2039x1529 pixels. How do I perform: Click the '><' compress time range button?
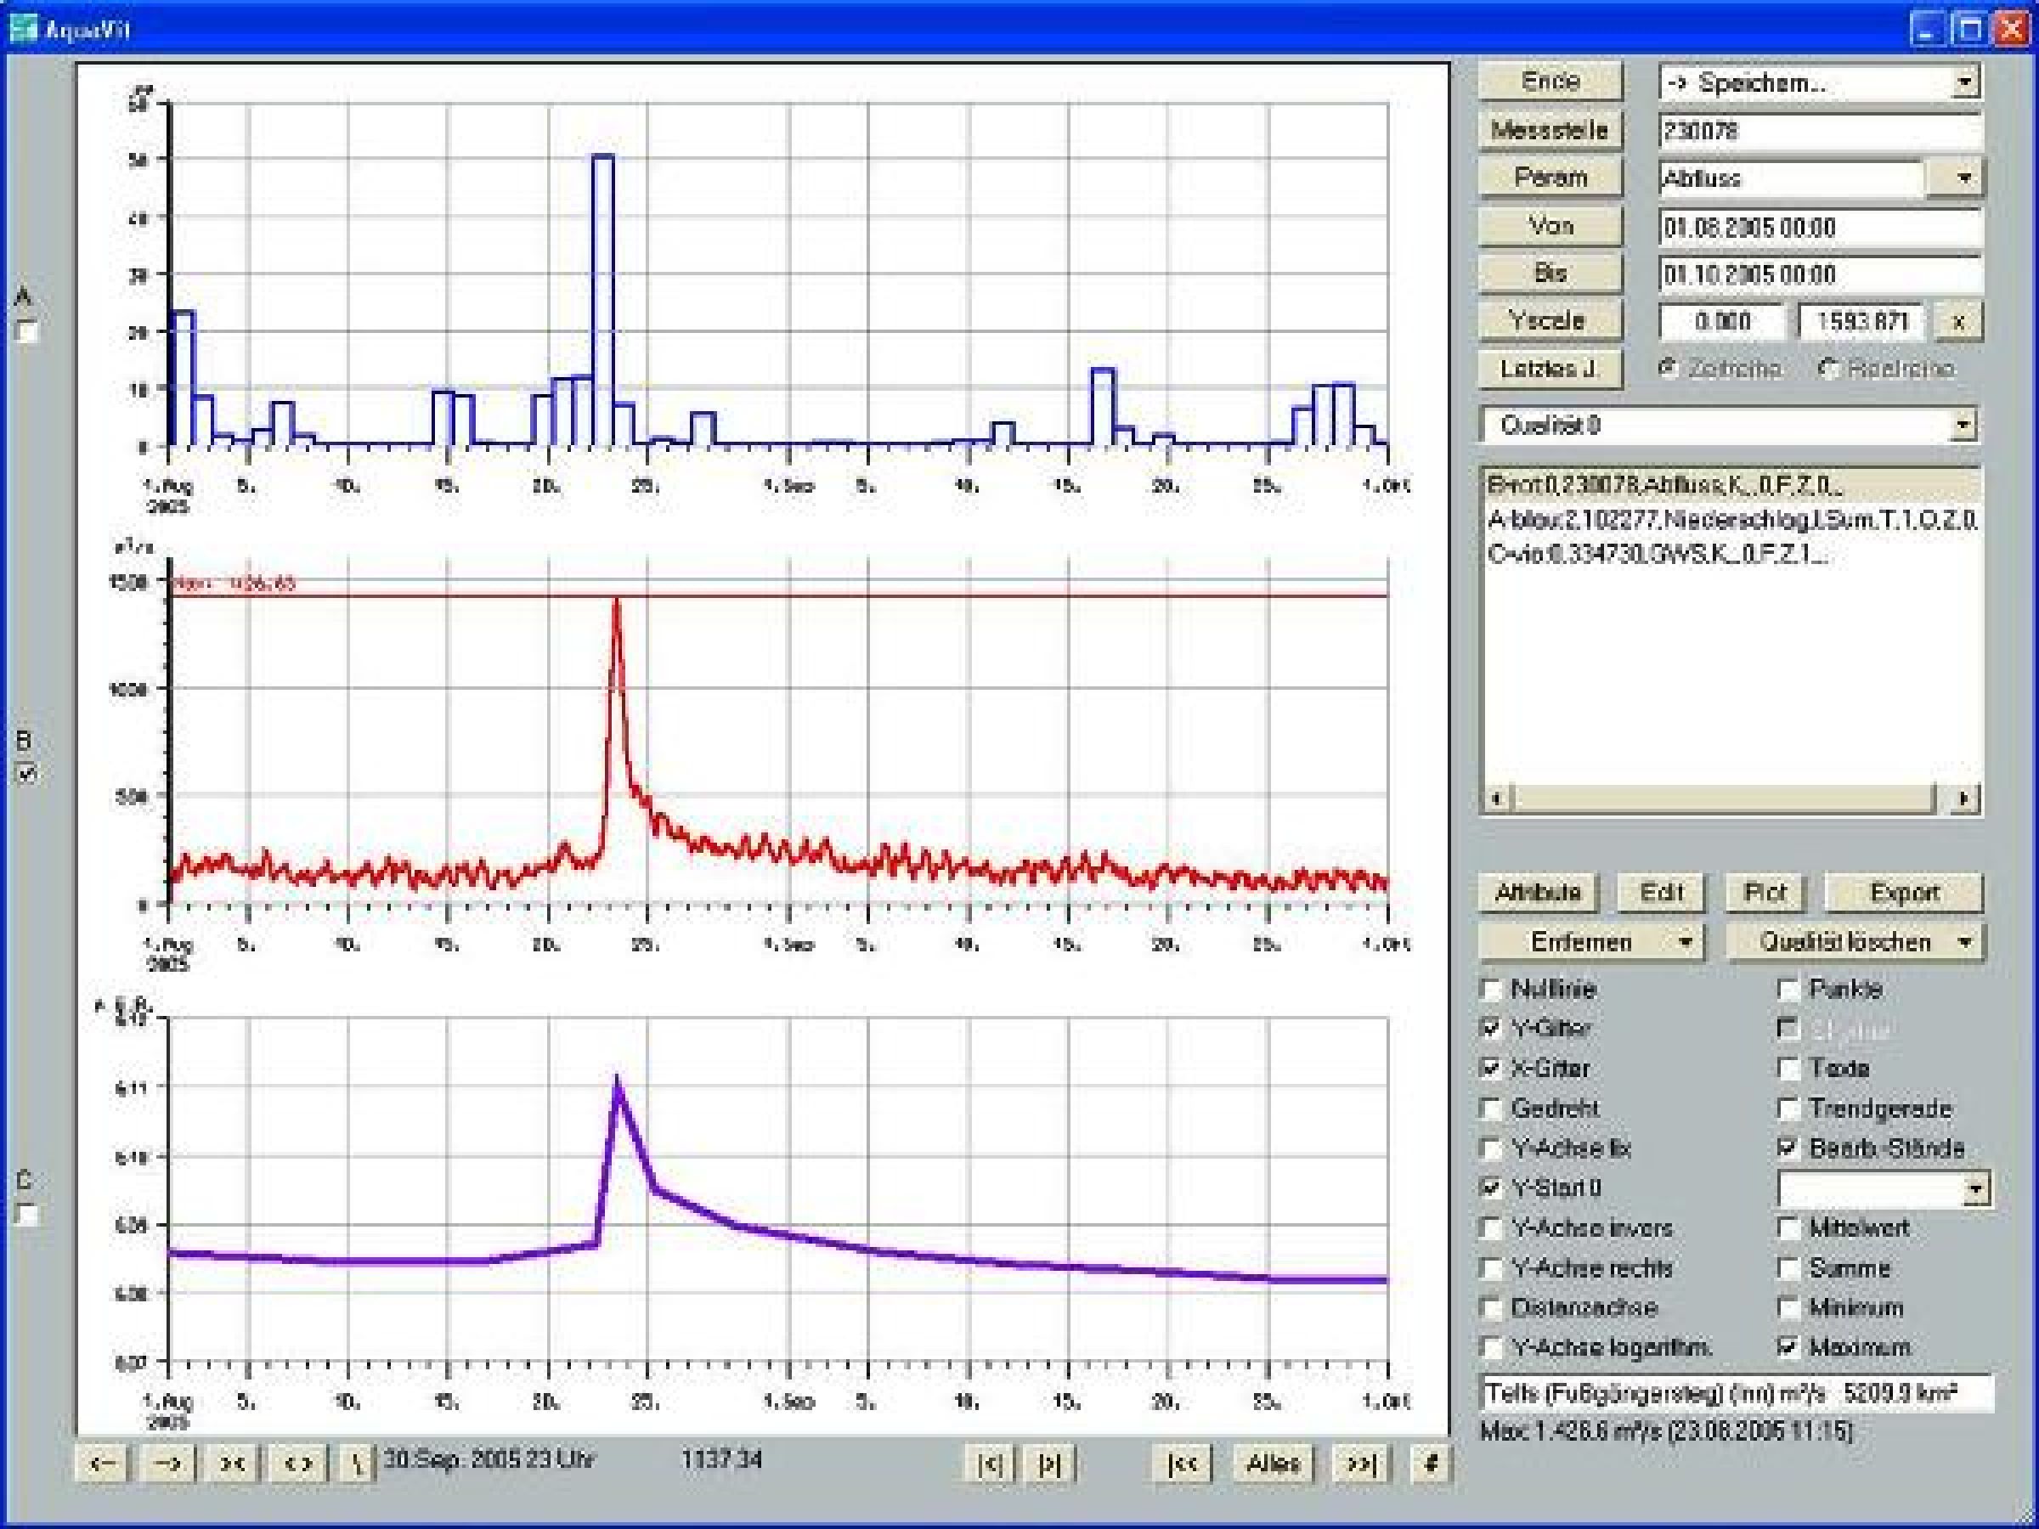point(231,1464)
